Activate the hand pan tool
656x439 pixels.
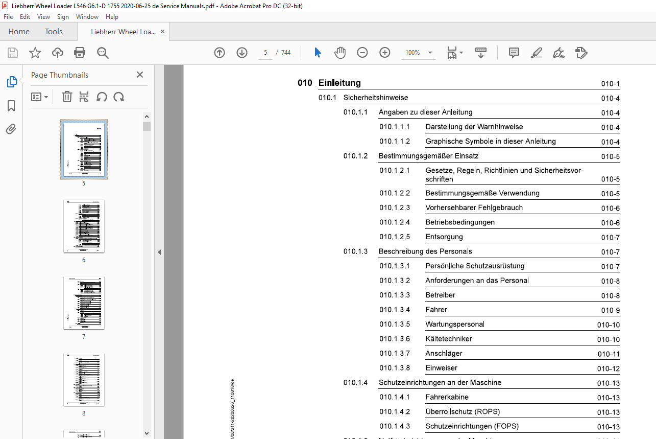tap(340, 53)
